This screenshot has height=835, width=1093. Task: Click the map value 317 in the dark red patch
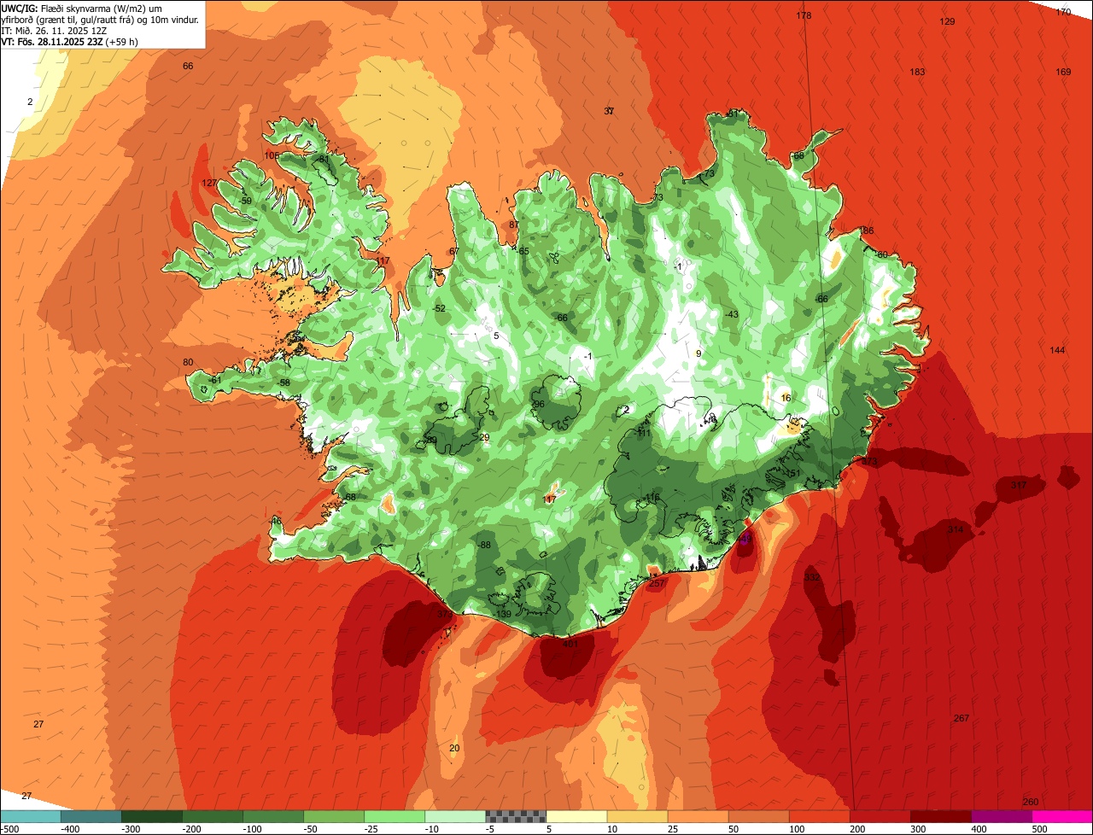pos(1019,485)
